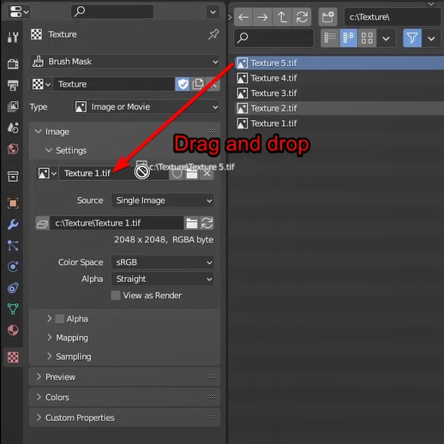Open the Output properties tab

click(13, 85)
